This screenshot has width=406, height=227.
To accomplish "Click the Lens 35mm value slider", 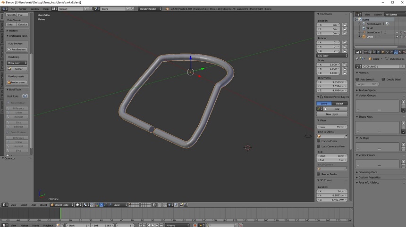I will (x=331, y=127).
